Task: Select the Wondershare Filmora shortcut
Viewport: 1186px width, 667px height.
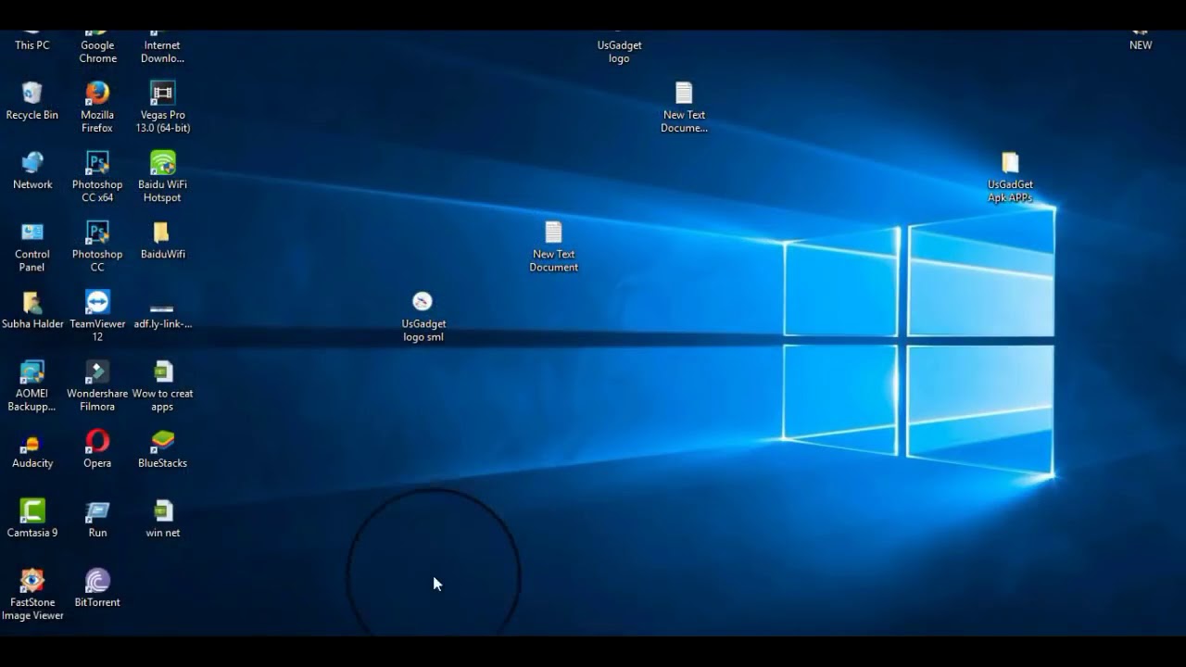Action: 97,385
